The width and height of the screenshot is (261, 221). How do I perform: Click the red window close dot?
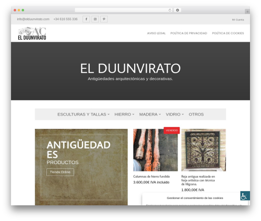click(x=15, y=10)
